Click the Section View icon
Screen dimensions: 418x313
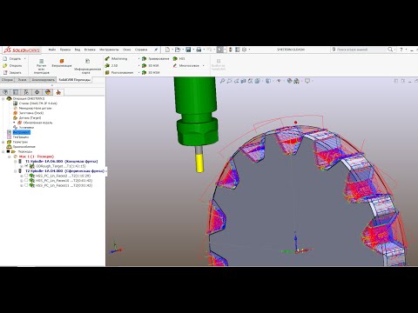coord(243,81)
